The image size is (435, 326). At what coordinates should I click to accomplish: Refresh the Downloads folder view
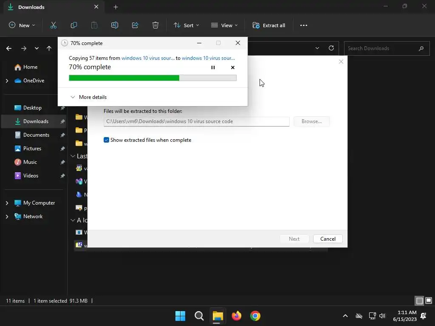(x=331, y=48)
